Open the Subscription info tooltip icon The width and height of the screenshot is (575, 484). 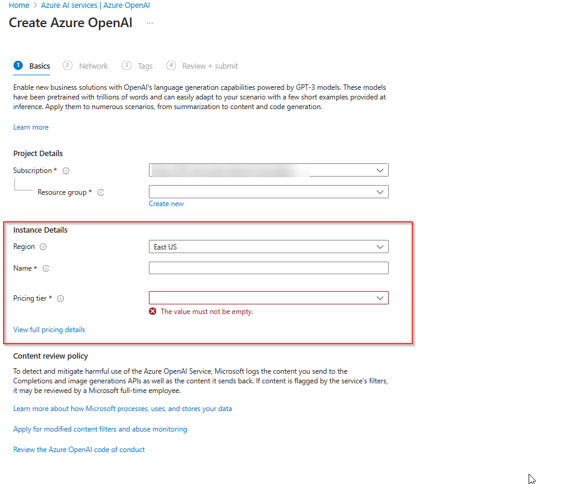[66, 171]
